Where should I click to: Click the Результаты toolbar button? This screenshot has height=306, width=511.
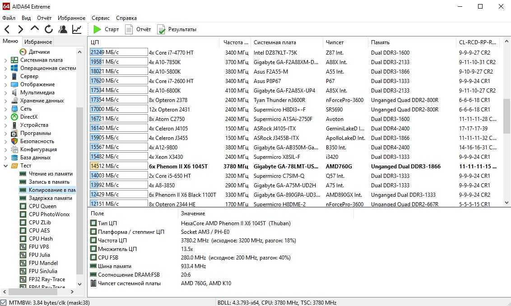coord(177,29)
